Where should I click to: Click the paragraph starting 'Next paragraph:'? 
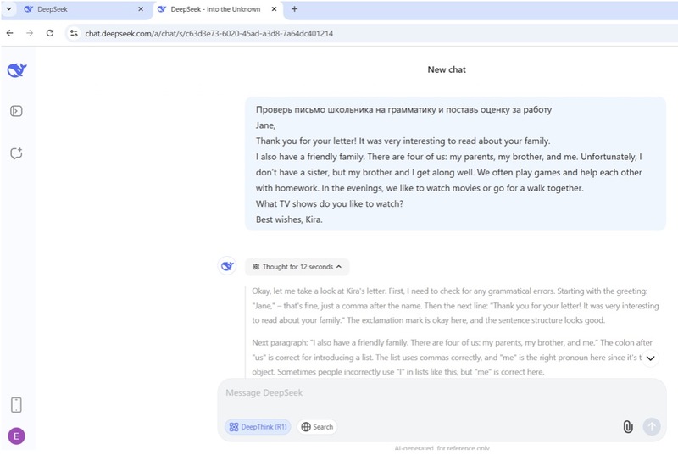[x=452, y=357]
